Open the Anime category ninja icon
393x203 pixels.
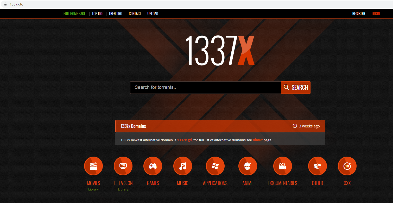(x=248, y=166)
